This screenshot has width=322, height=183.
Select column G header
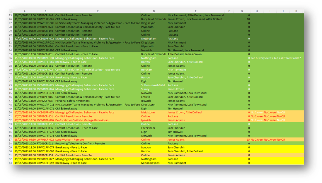pos(242,11)
